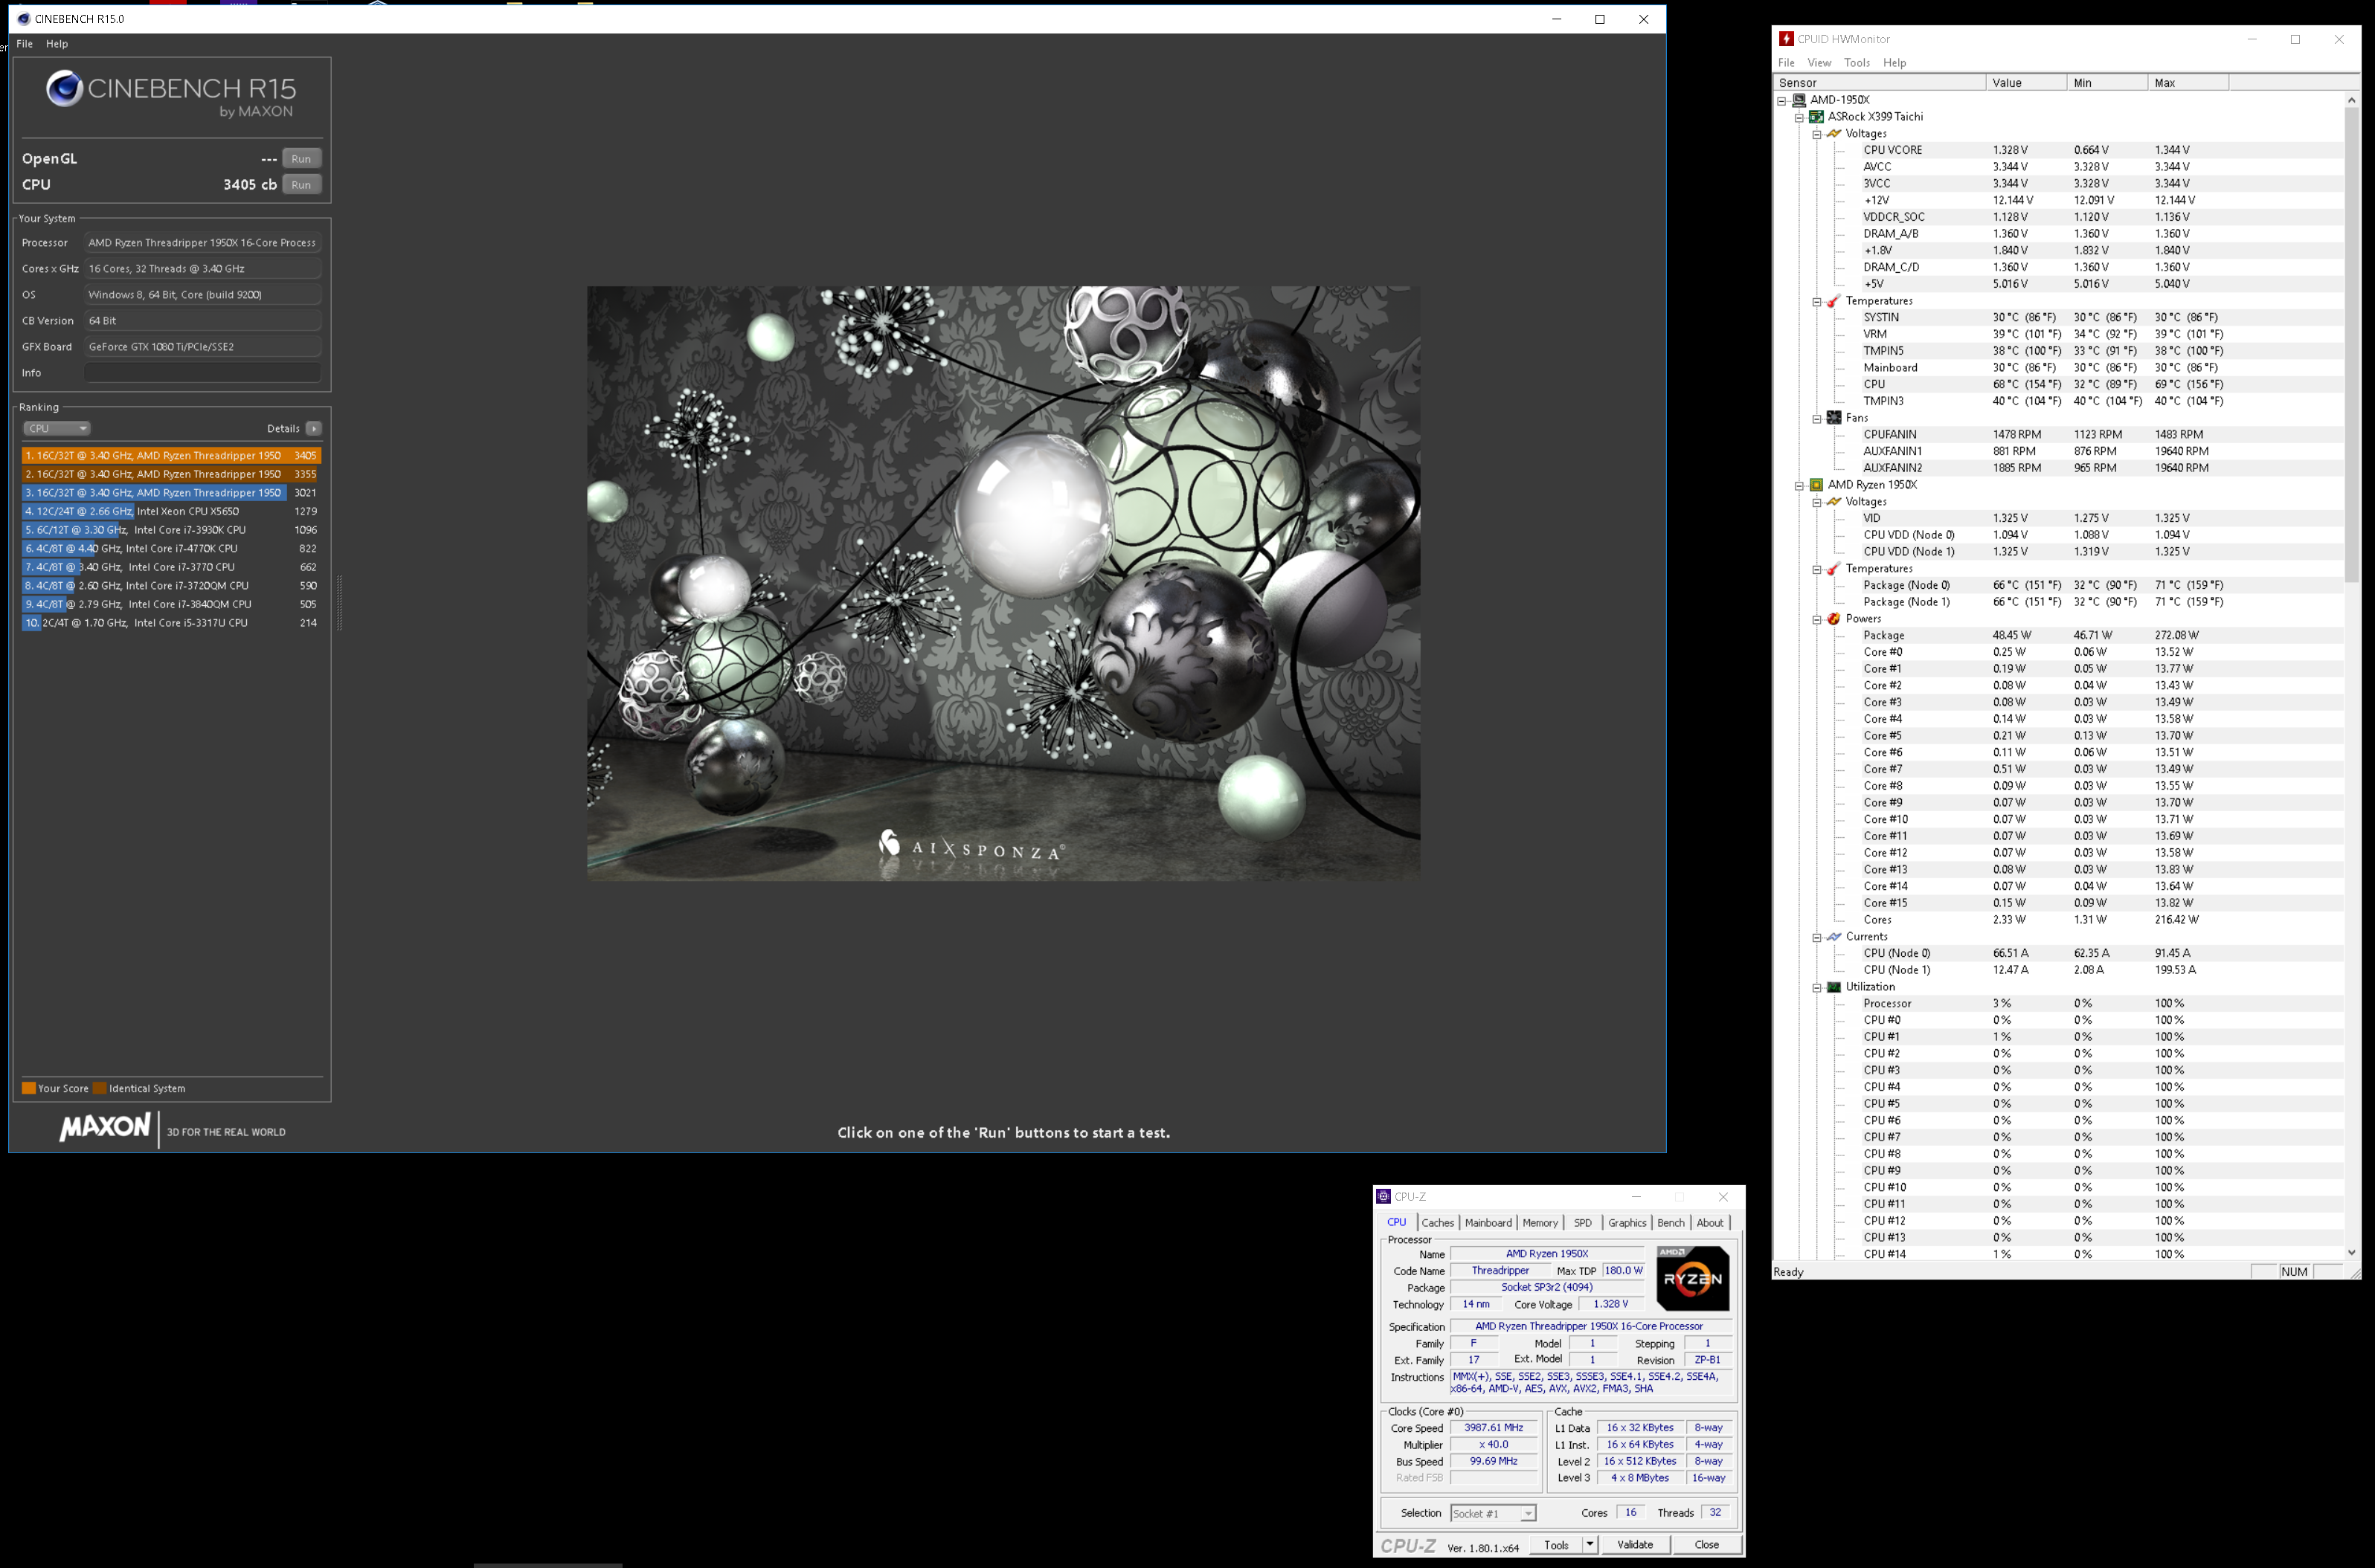Screen dimensions: 2375x1568
Task: Click the Close button in CPU-Z
Action: pyautogui.click(x=1706, y=1545)
